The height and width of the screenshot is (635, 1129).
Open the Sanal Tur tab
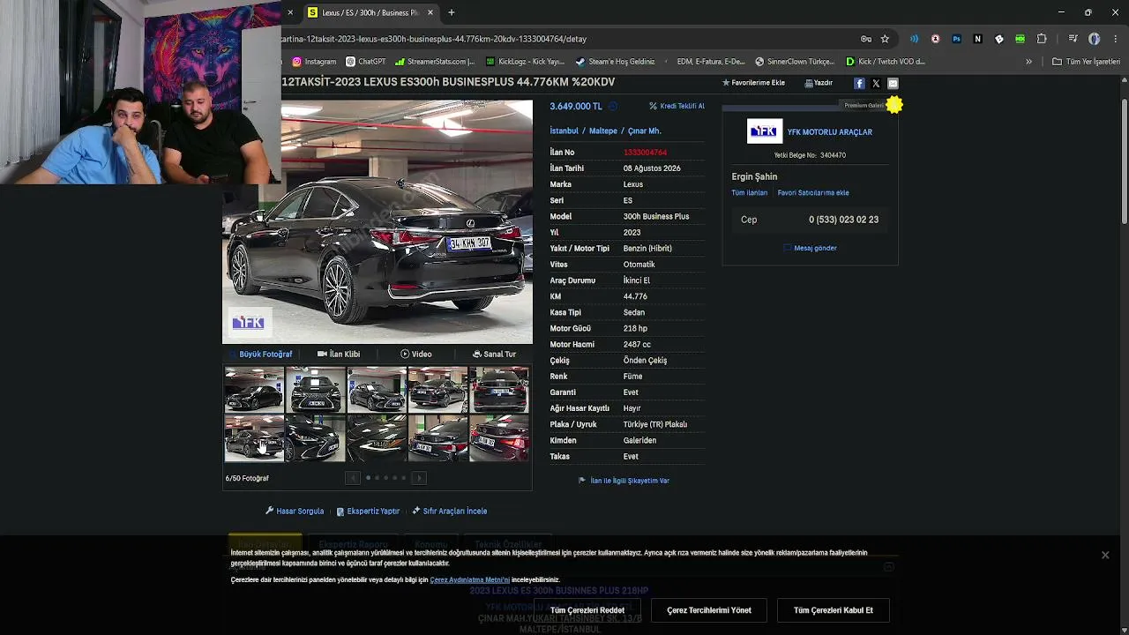point(494,355)
